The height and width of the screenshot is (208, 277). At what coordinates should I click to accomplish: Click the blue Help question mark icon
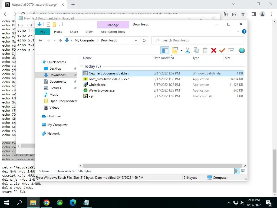click(x=244, y=31)
